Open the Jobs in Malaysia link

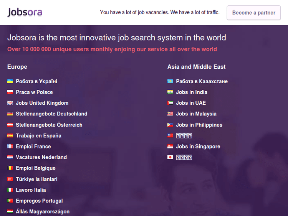click(196, 114)
